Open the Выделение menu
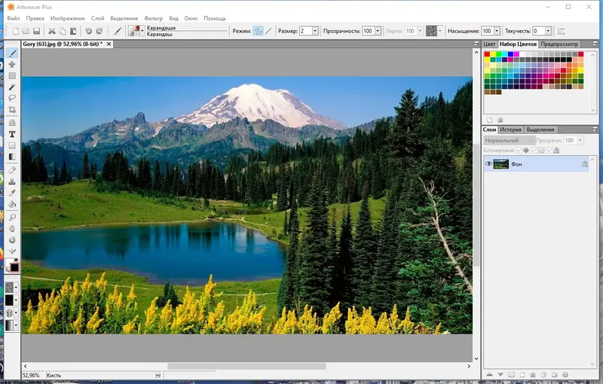Image resolution: width=603 pixels, height=384 pixels. (124, 18)
